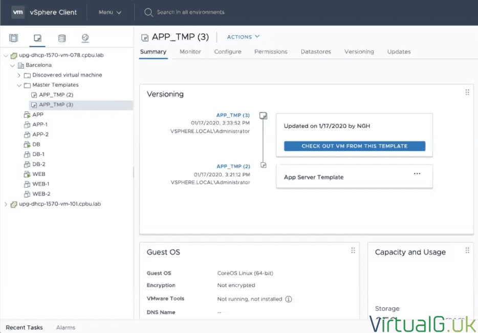This screenshot has height=333, width=478.
Task: Click the VMware vm logo
Action: pos(18,12)
